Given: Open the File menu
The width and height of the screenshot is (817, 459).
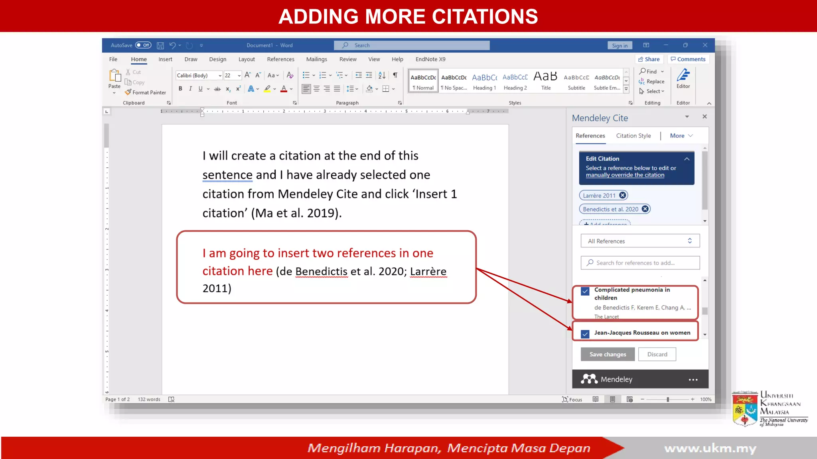Looking at the screenshot, I should click(x=113, y=59).
